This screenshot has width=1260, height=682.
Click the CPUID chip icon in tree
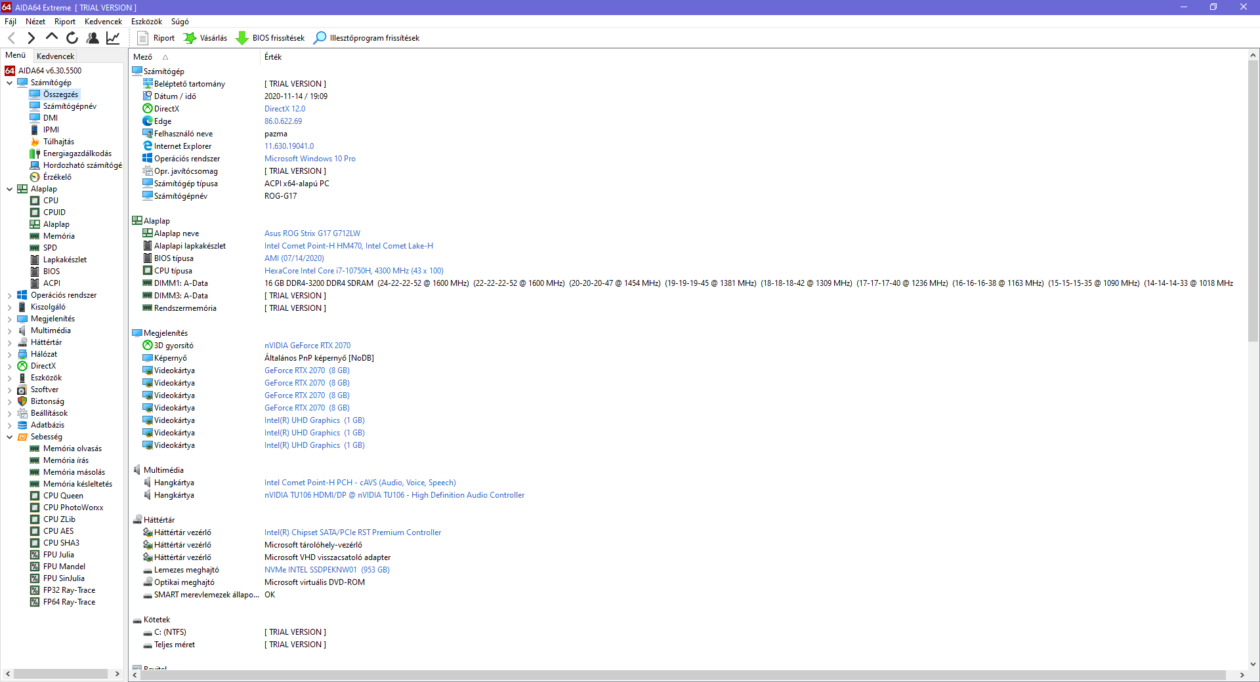35,212
